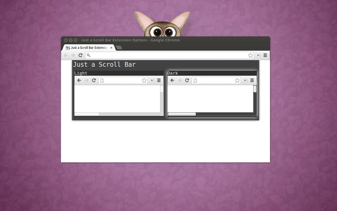
Task: Bookmark this page with the star icon
Action: pos(250,55)
